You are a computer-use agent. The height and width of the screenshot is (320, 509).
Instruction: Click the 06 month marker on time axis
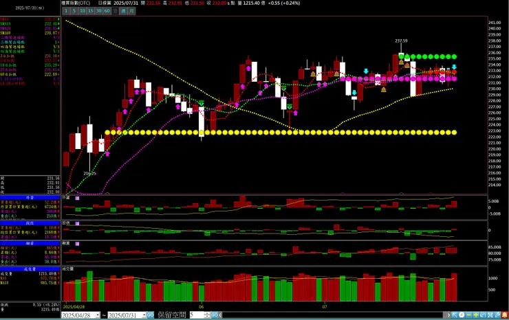[x=202, y=306]
